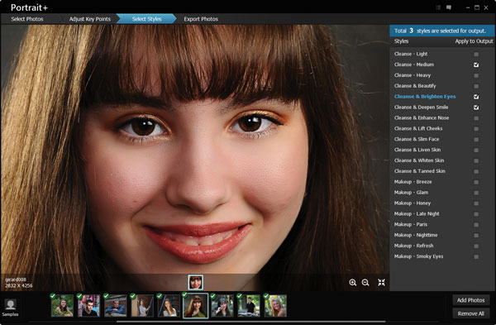This screenshot has height=325, width=496.
Task: Zoom in on the portrait preview
Action: pos(353,282)
